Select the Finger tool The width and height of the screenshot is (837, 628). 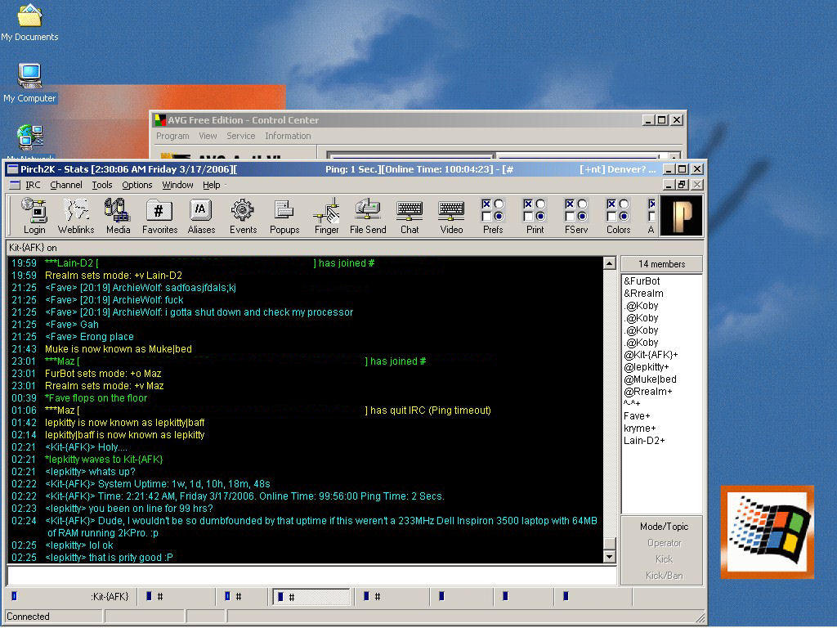[x=326, y=217]
